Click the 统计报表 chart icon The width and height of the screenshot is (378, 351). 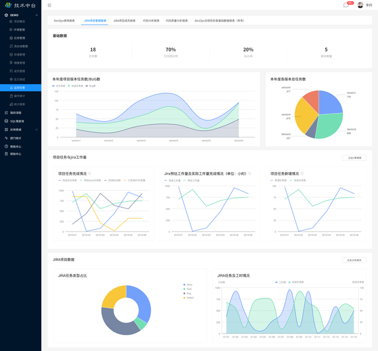coord(11,104)
